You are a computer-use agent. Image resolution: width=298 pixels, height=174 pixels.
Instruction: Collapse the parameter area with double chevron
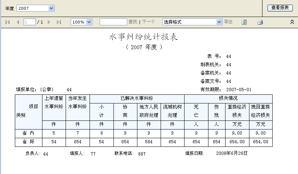tap(292, 22)
